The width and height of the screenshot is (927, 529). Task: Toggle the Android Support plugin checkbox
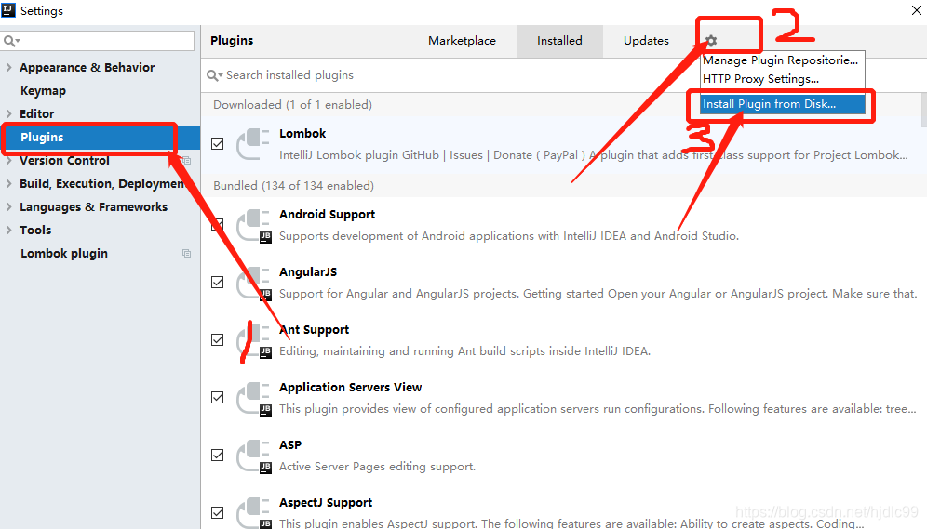coord(218,225)
